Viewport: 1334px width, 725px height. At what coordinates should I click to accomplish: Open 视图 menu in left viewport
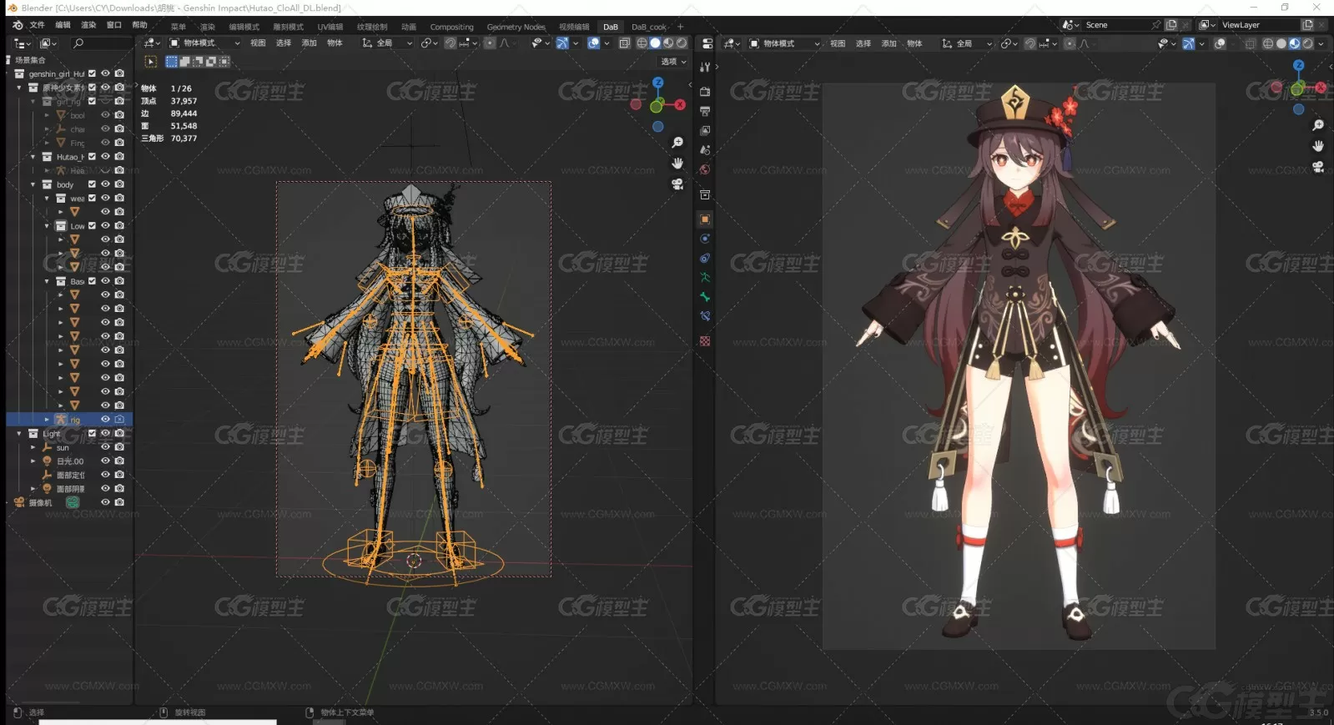point(258,43)
